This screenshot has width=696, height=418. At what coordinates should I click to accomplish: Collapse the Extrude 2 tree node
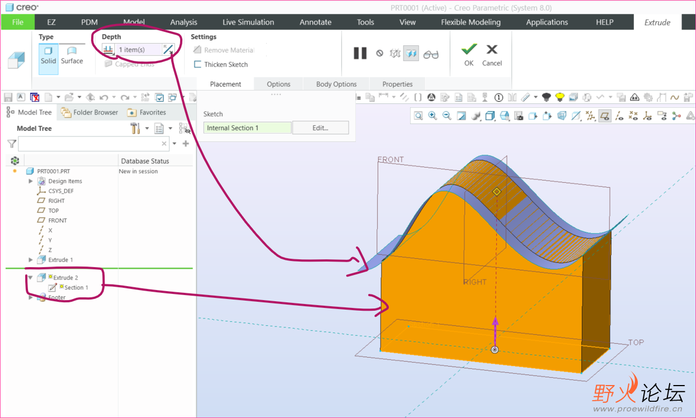click(x=31, y=278)
